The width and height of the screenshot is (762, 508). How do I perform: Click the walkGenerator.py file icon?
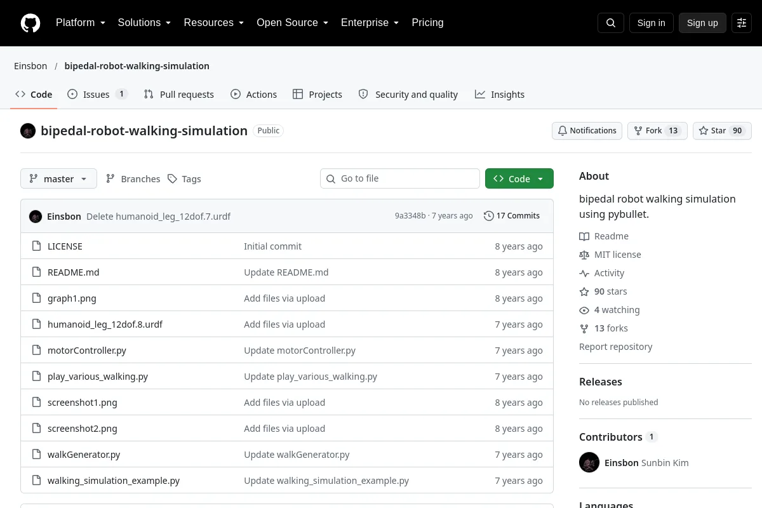point(36,455)
